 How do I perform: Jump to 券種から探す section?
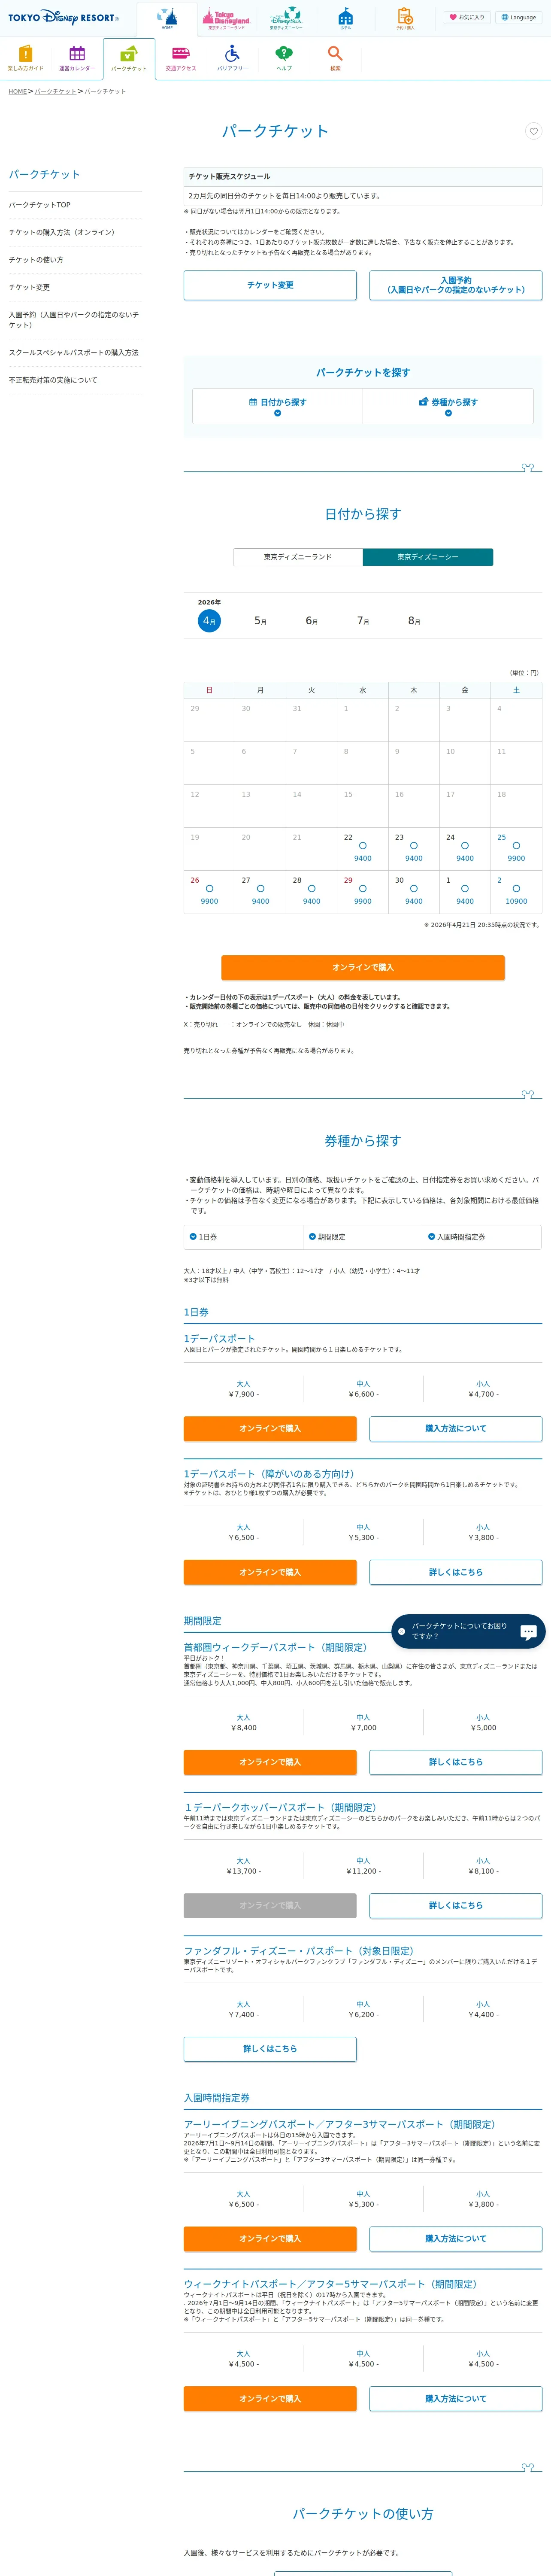pyautogui.click(x=448, y=406)
